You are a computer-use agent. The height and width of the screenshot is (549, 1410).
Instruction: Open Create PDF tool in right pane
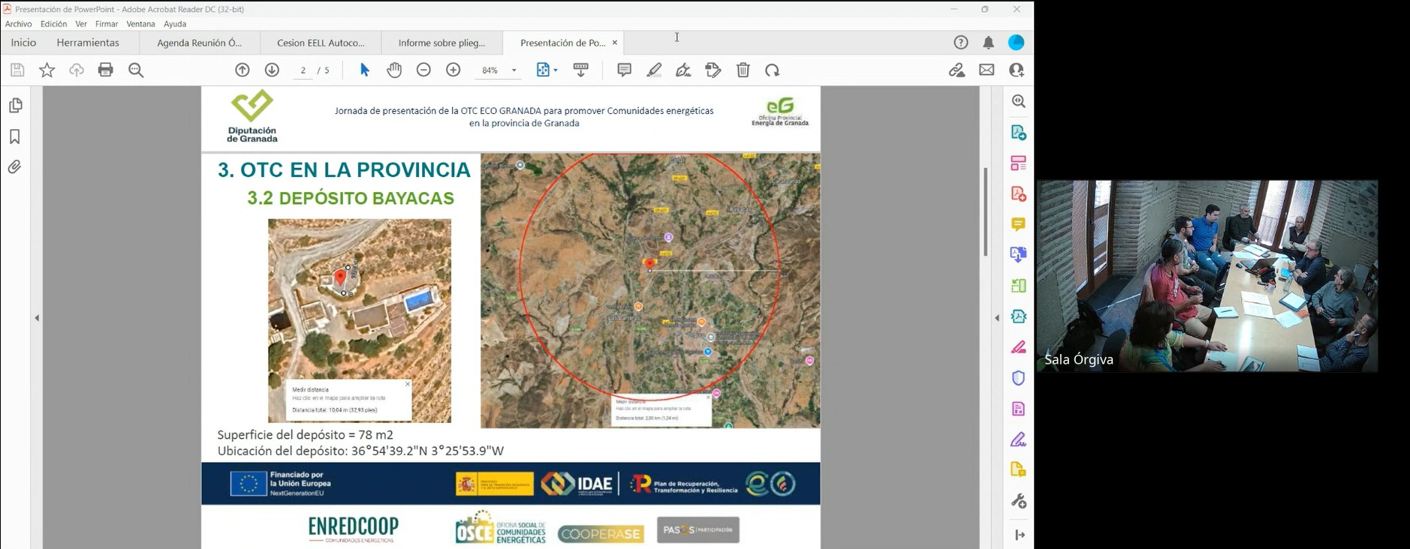click(1019, 194)
